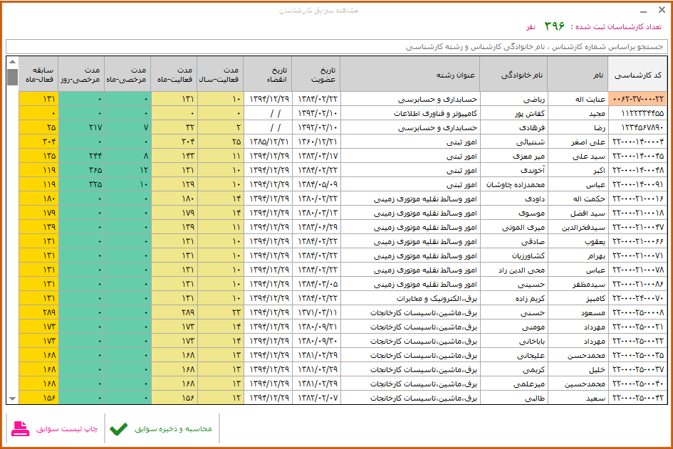Sort by نام column header

[x=578, y=75]
